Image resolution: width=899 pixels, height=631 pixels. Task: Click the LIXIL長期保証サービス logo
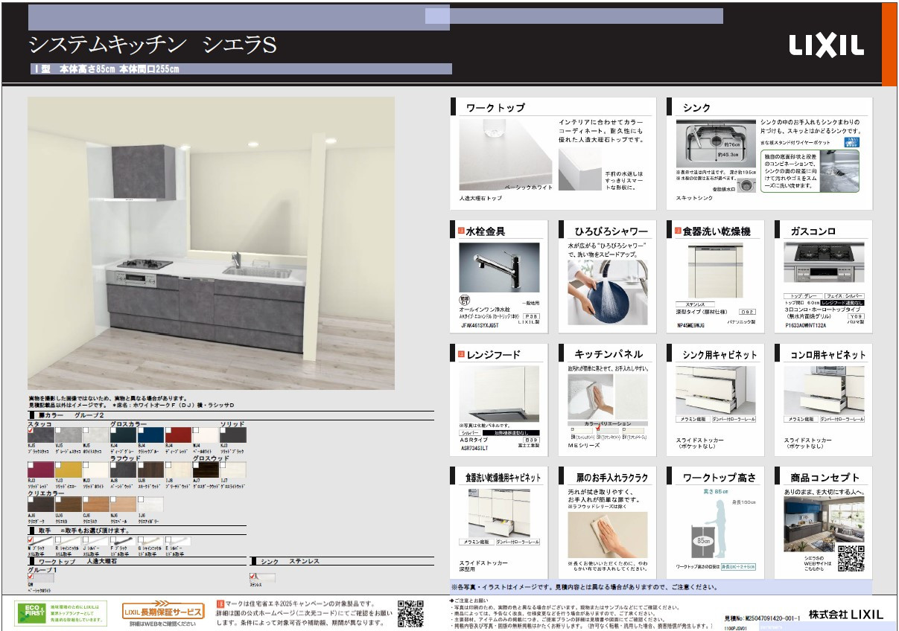coord(162,612)
